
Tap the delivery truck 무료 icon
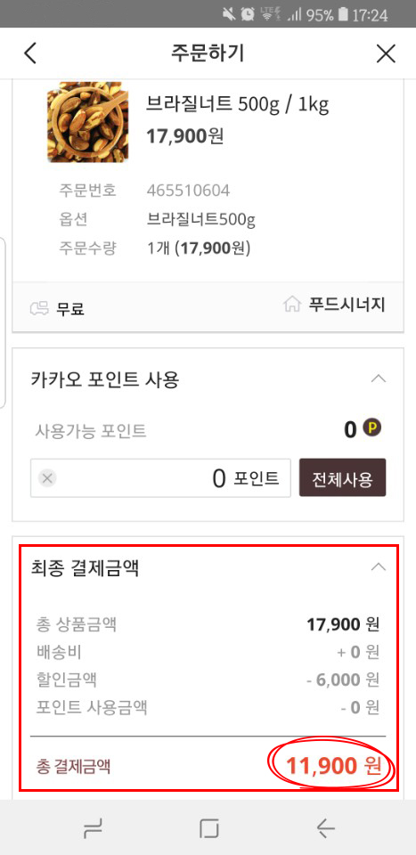click(38, 309)
